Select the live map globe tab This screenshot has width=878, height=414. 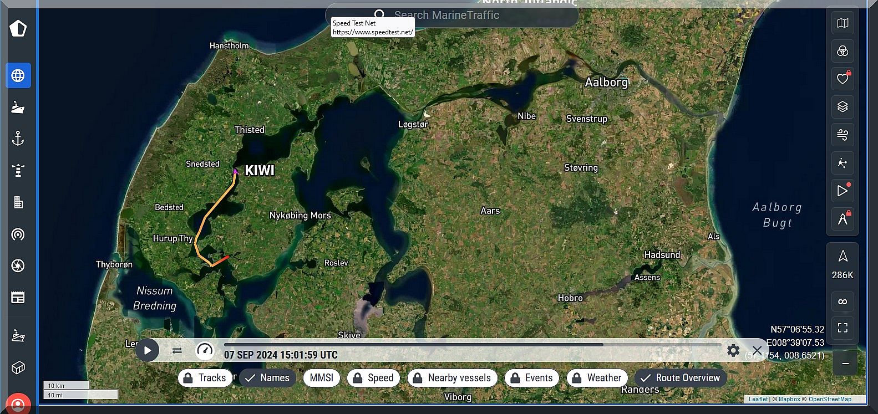(18, 75)
